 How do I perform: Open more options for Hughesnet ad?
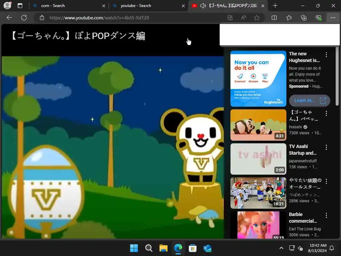(326, 55)
